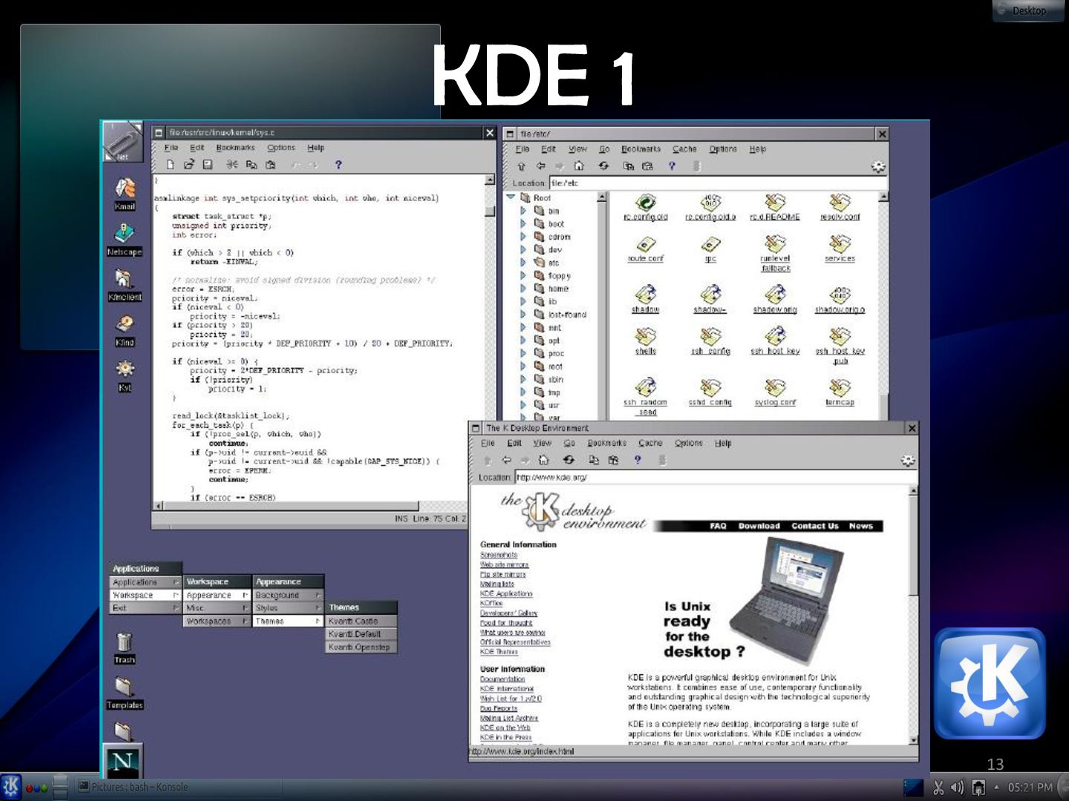
Task: Expand the mnt folder tree arrow
Action: 523,327
